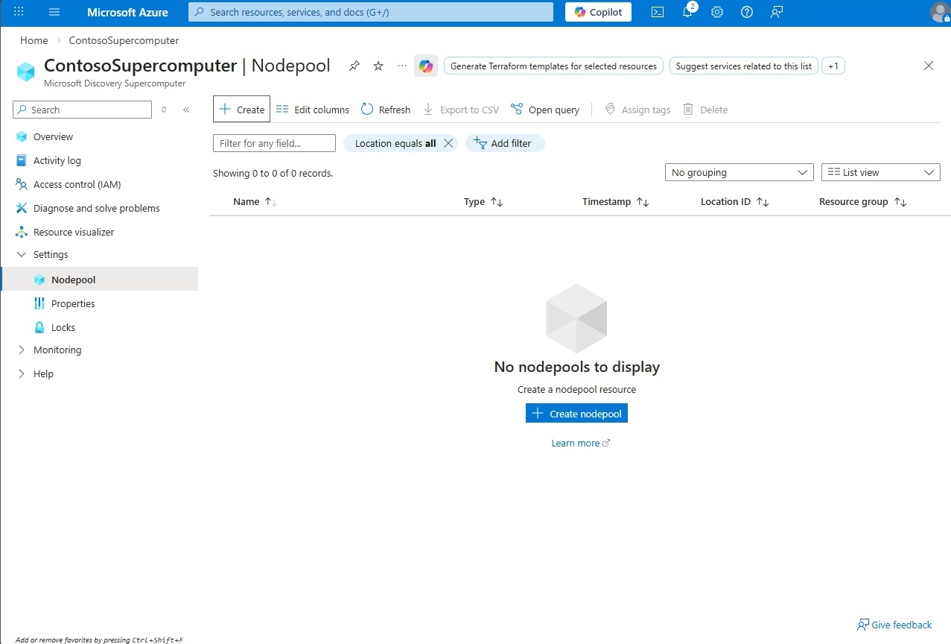
Task: Open Locks in the side menu
Action: (63, 327)
